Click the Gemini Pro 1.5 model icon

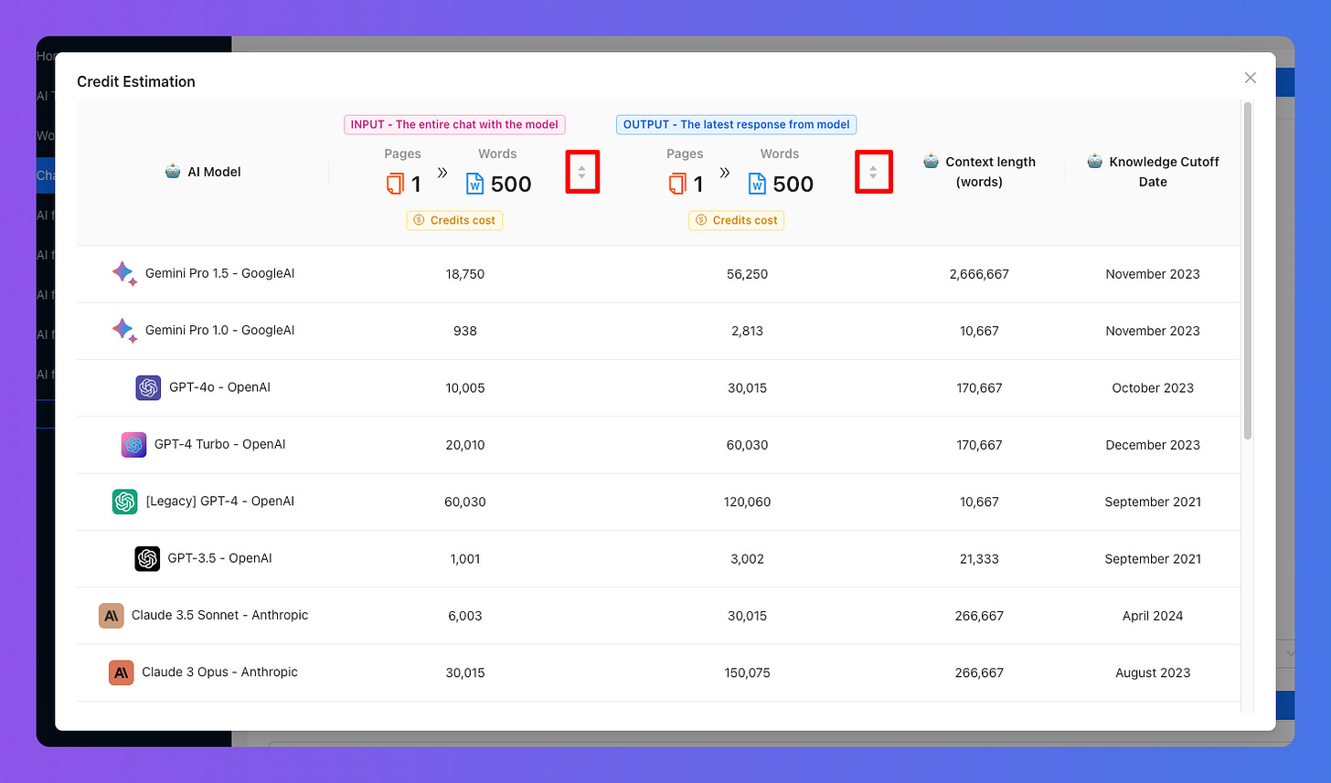click(124, 273)
